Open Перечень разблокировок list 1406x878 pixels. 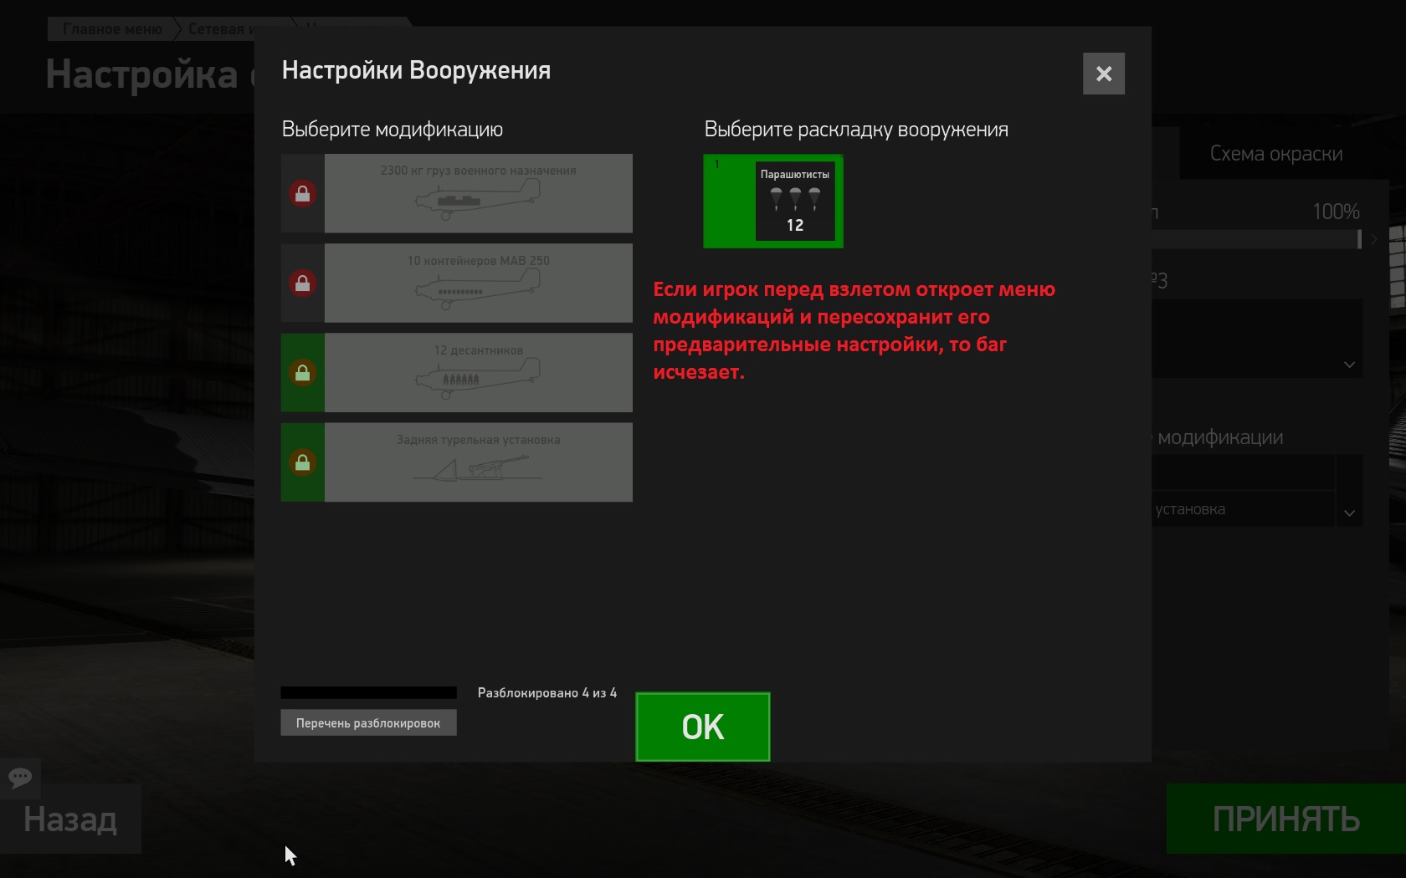pos(368,722)
